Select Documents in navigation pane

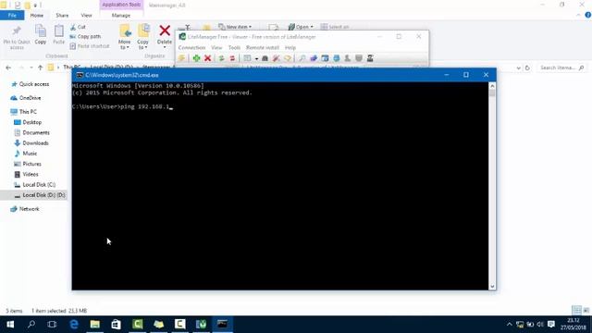[x=31, y=133]
